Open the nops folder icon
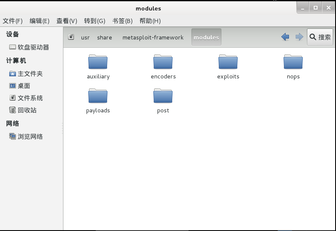 (x=293, y=62)
